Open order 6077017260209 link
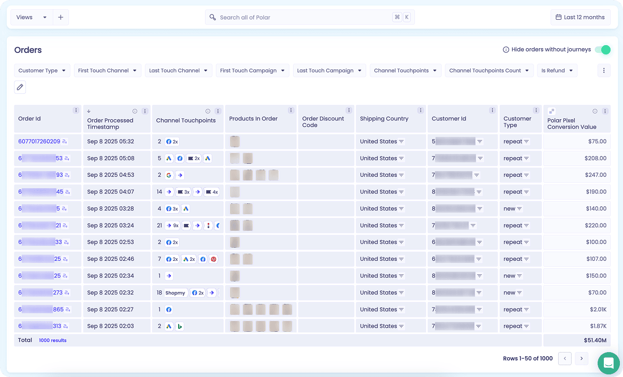The image size is (623, 377). (x=39, y=142)
